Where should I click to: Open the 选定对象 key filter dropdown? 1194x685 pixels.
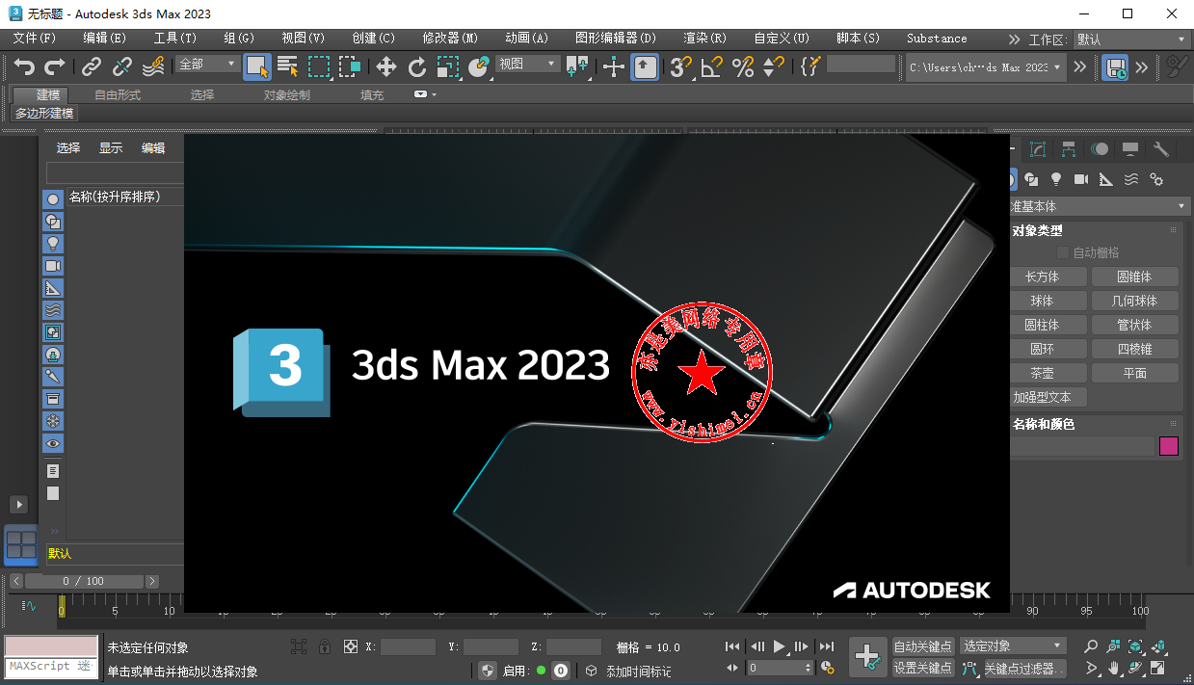(x=1013, y=646)
